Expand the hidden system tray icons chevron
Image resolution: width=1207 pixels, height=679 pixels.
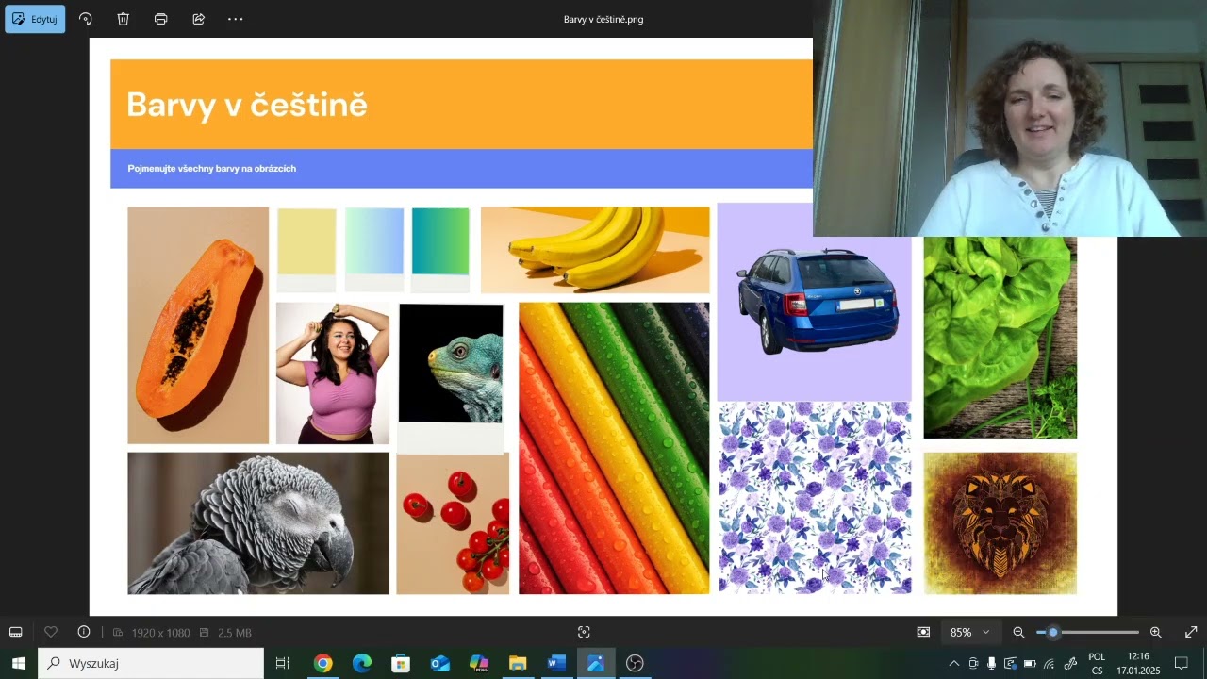coord(953,663)
